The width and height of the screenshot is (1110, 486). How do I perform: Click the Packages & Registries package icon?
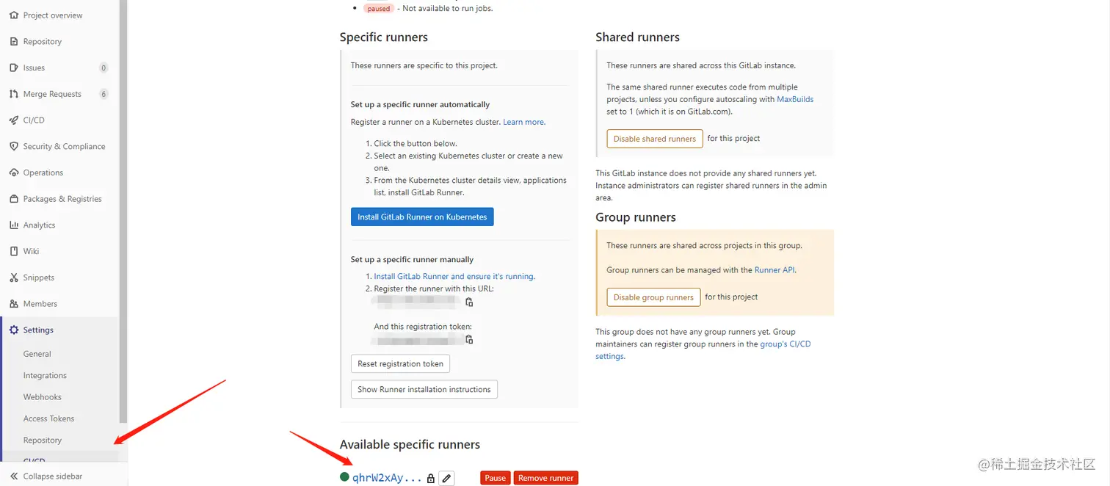point(14,199)
